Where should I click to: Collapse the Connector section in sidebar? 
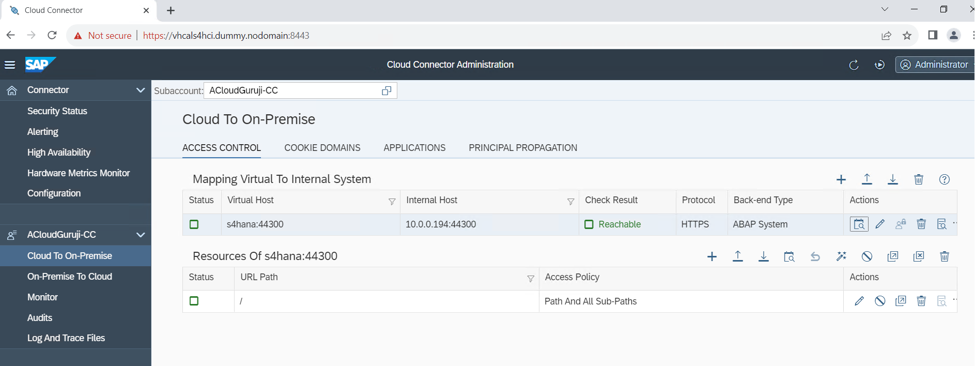tap(140, 90)
